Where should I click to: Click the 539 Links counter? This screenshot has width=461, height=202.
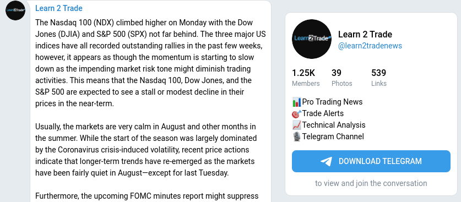tap(379, 78)
